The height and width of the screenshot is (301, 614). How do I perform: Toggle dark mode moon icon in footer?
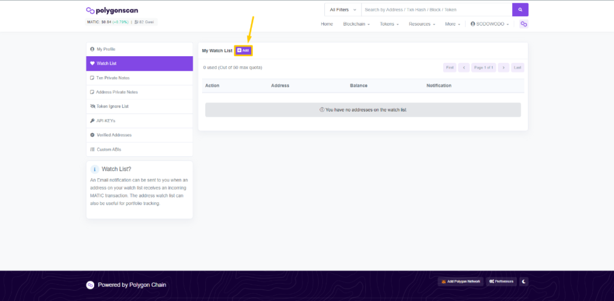coord(524,281)
